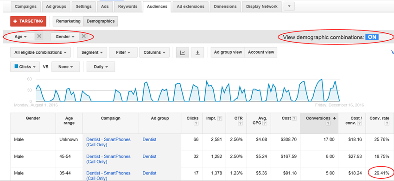Open the Clicks metric dropdown
This screenshot has width=394, height=181.
pyautogui.click(x=25, y=67)
